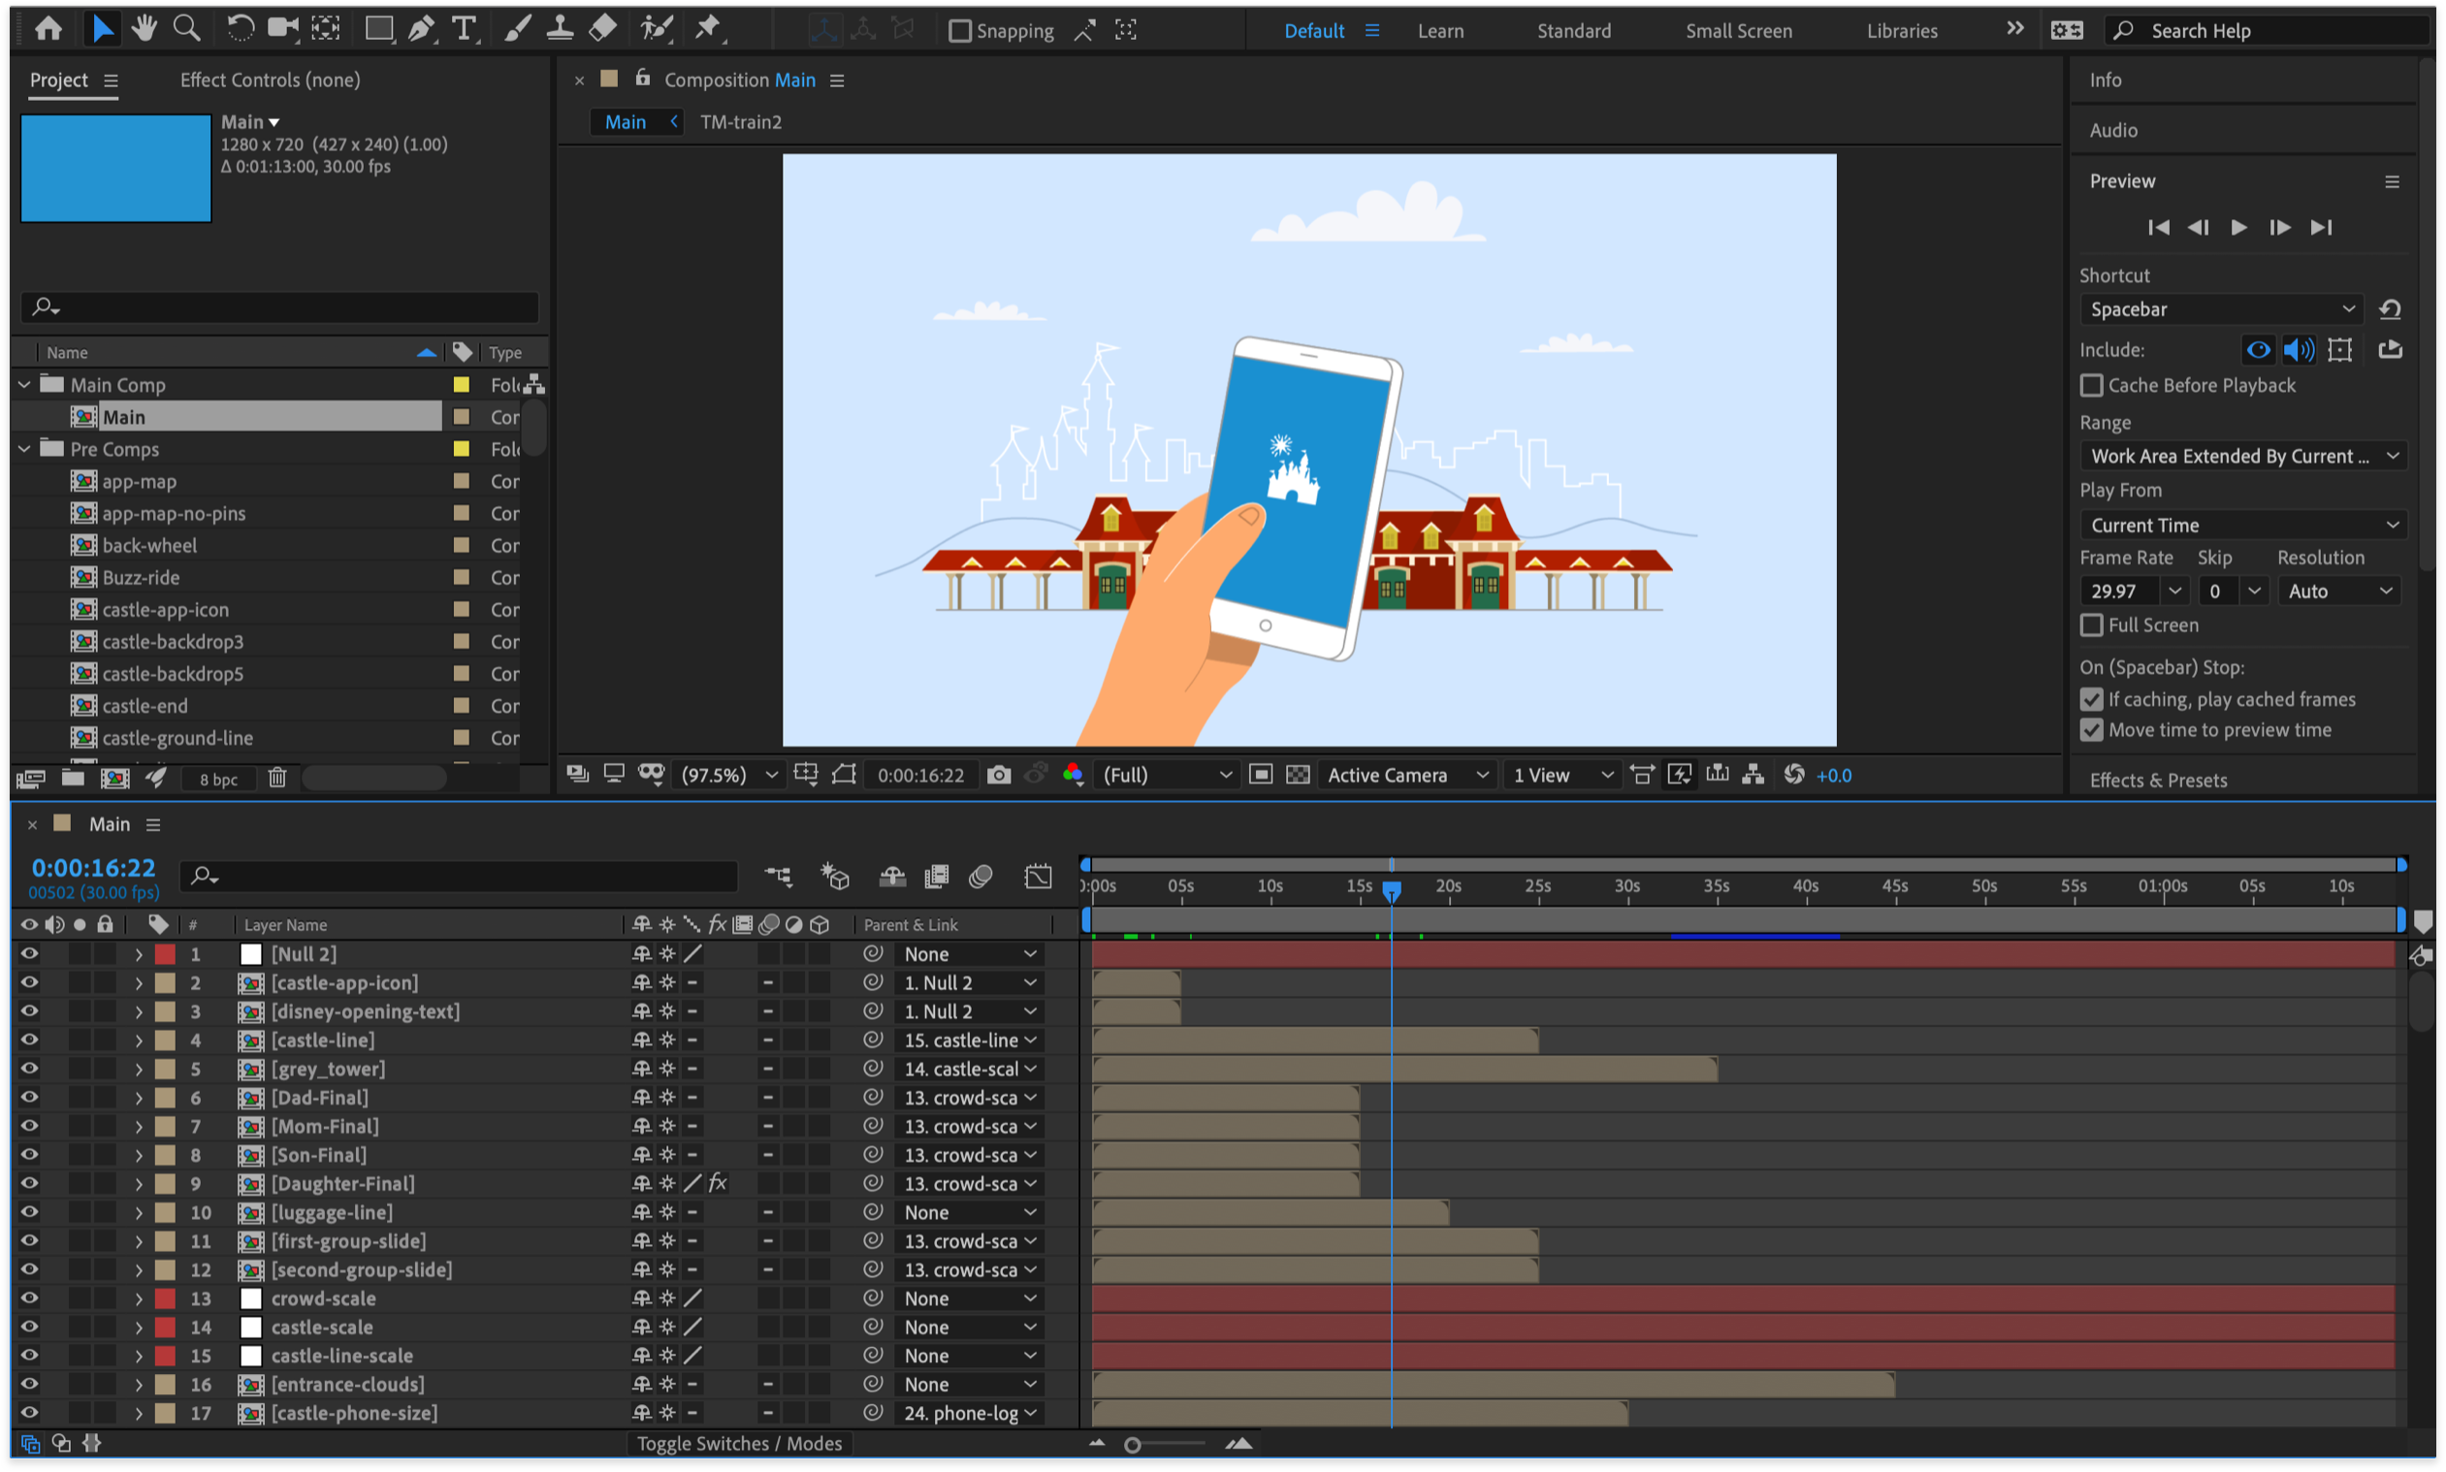
Task: Select the Rectangle shape tool
Action: coord(378,29)
